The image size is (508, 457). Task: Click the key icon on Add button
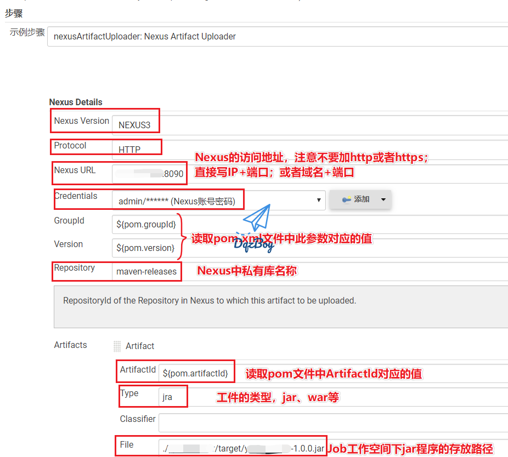pyautogui.click(x=347, y=200)
